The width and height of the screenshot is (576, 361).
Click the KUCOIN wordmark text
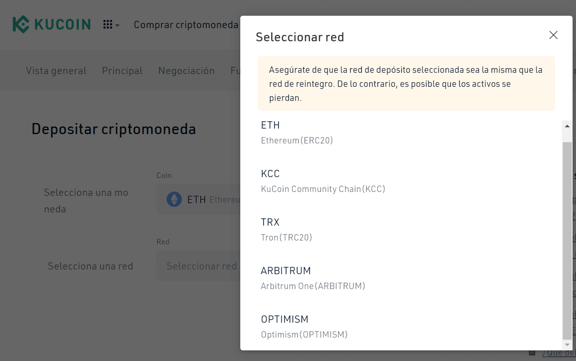click(63, 25)
